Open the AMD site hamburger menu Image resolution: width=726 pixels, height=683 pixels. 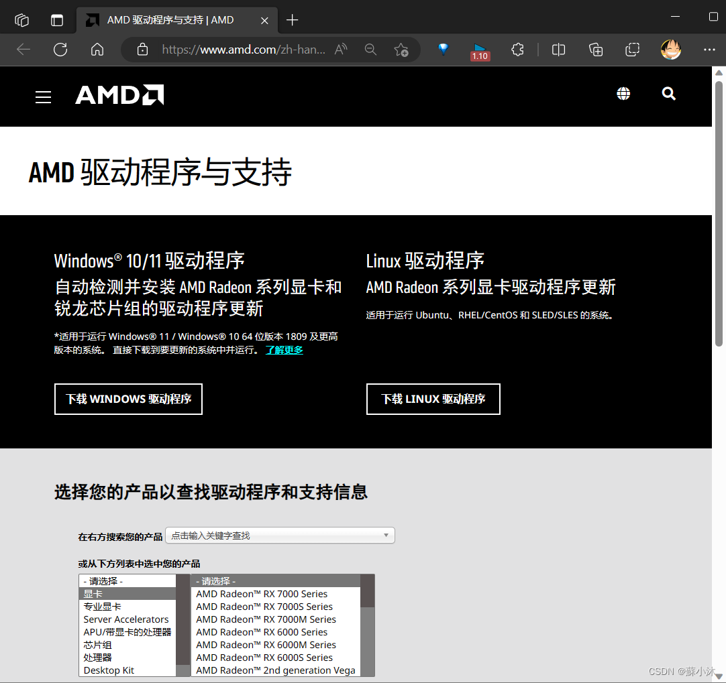(43, 97)
